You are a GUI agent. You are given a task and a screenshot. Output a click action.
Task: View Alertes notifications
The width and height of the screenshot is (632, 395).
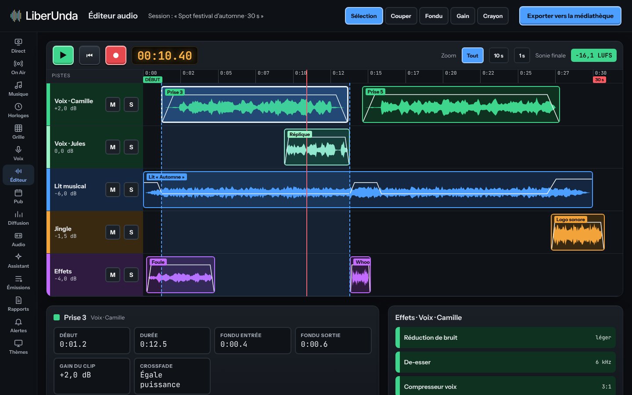click(18, 325)
